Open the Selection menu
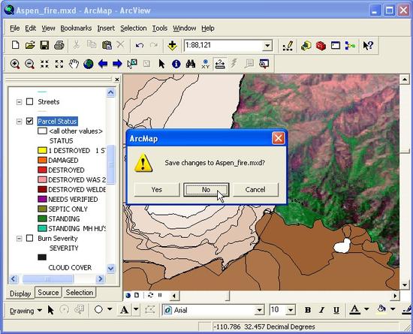 point(133,29)
